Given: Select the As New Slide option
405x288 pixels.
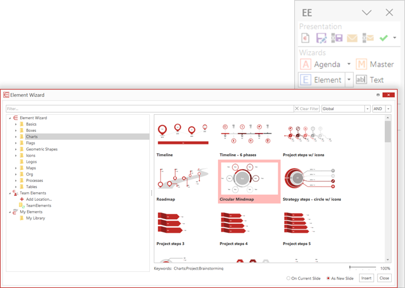Looking at the screenshot, I should [x=329, y=278].
